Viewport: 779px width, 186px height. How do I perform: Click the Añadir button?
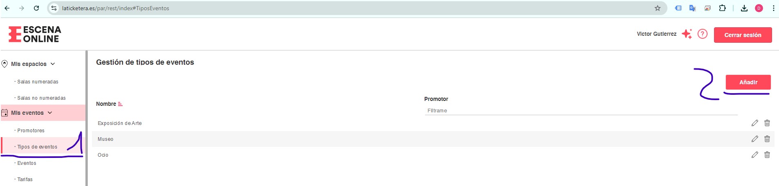click(x=748, y=82)
